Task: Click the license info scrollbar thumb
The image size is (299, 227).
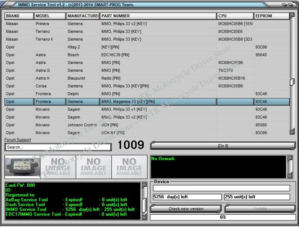Action: tap(144, 205)
